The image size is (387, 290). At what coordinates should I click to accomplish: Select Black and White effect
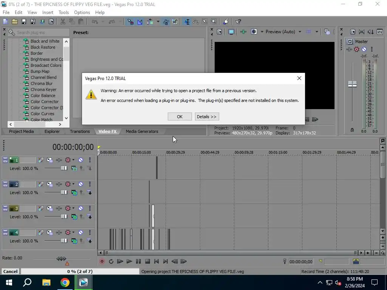coord(45,41)
